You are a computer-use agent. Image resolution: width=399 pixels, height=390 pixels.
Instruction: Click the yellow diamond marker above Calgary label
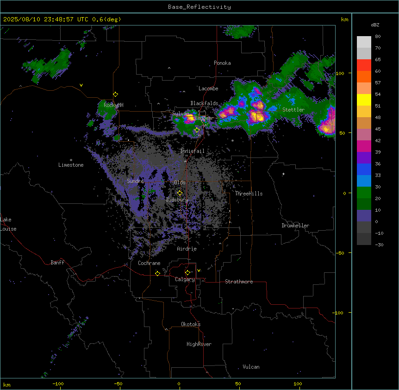point(187,273)
